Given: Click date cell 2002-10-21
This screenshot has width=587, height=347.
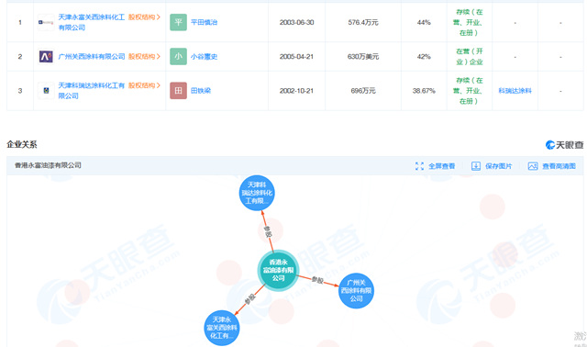Looking at the screenshot, I should (296, 91).
